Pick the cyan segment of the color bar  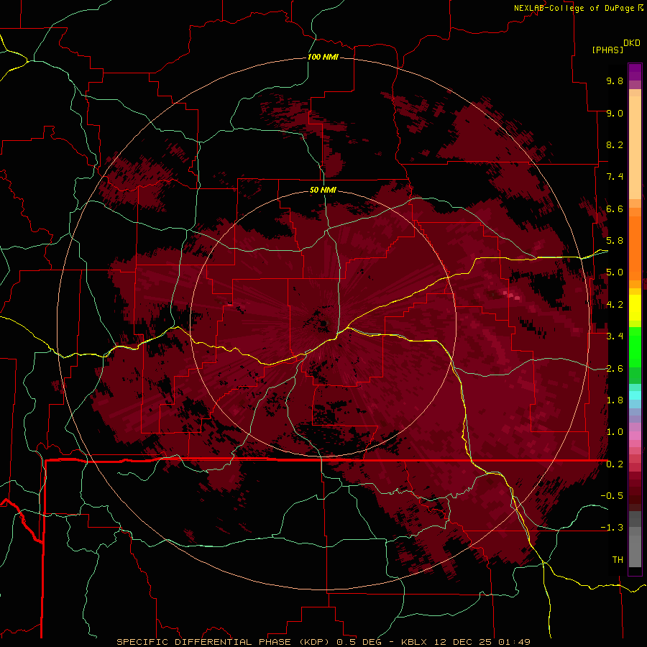635,395
